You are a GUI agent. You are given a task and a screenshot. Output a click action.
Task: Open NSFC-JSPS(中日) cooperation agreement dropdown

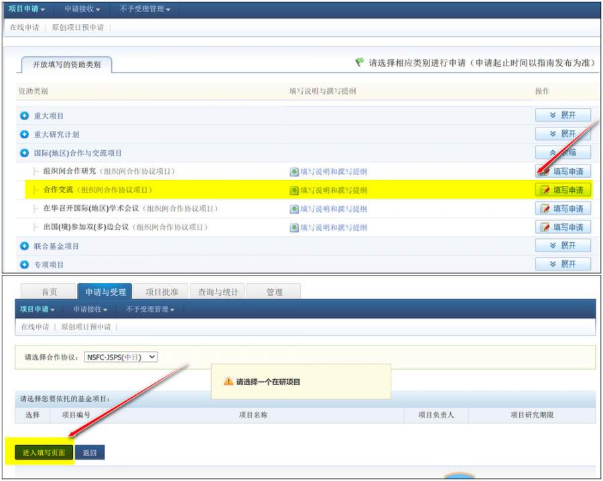point(121,357)
